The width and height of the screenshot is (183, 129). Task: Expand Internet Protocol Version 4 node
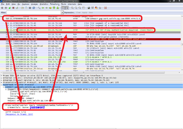click(1, 80)
